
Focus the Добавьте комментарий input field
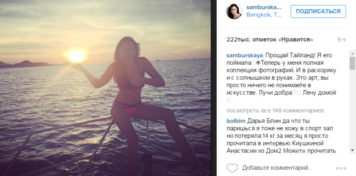click(277, 168)
